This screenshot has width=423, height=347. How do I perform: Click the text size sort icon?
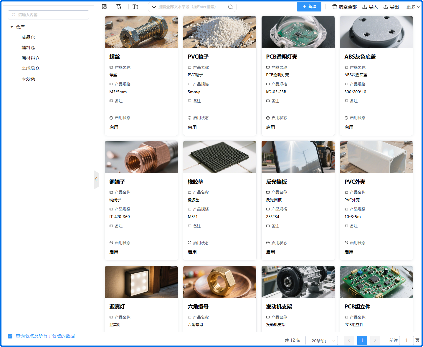coord(135,7)
